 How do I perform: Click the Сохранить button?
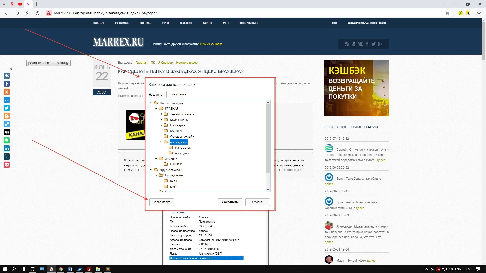pos(230,202)
